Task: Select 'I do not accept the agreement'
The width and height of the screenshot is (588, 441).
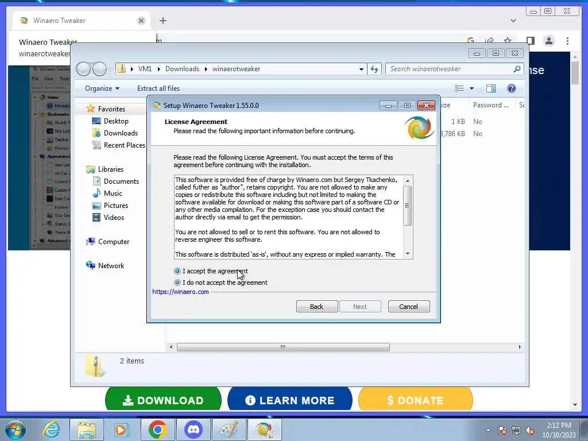Action: pyautogui.click(x=177, y=283)
